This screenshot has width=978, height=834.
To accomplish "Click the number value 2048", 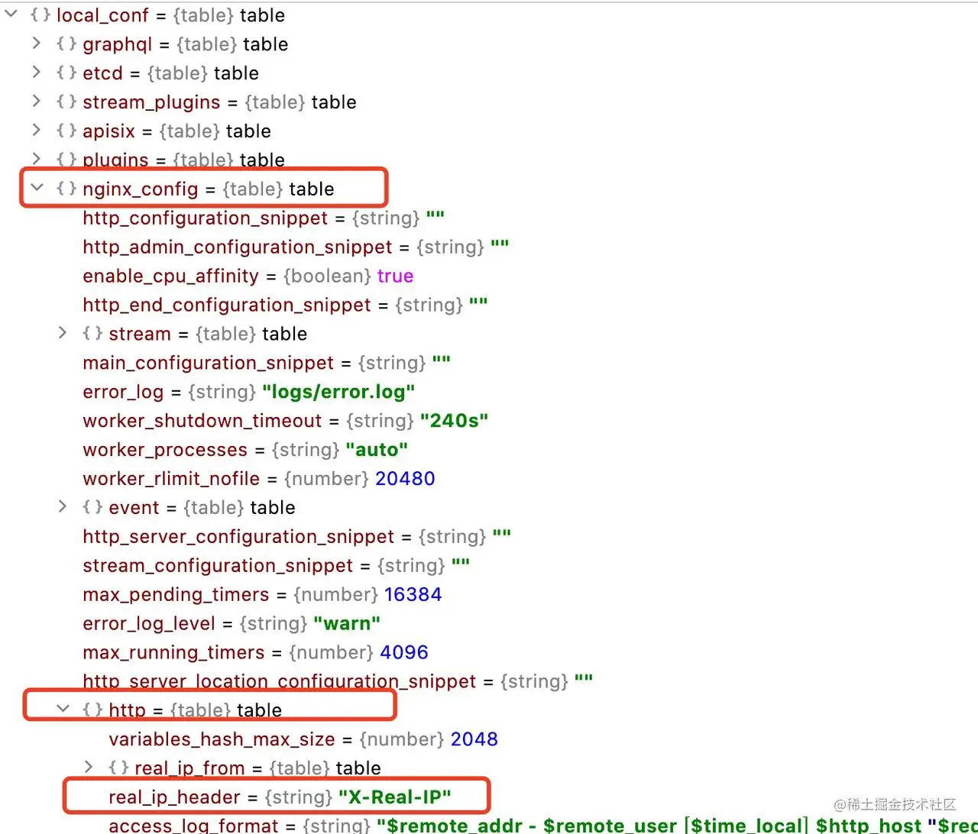I will click(x=474, y=739).
